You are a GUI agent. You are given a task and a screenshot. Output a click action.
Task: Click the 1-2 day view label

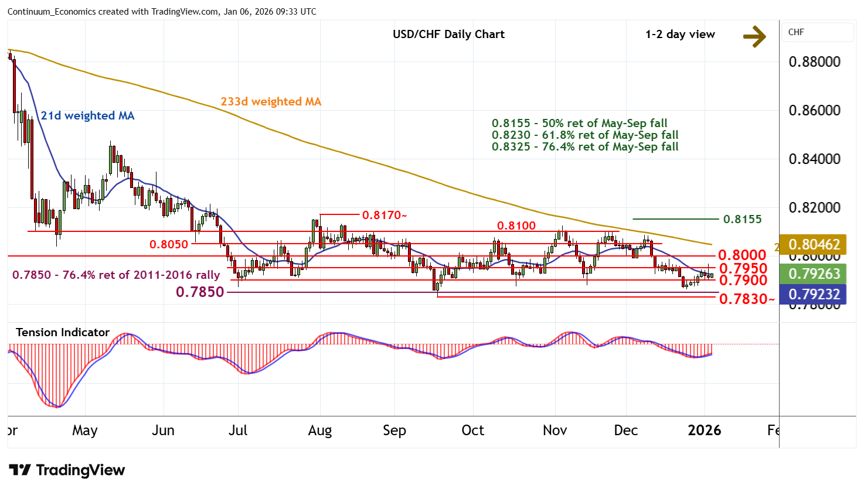[680, 34]
